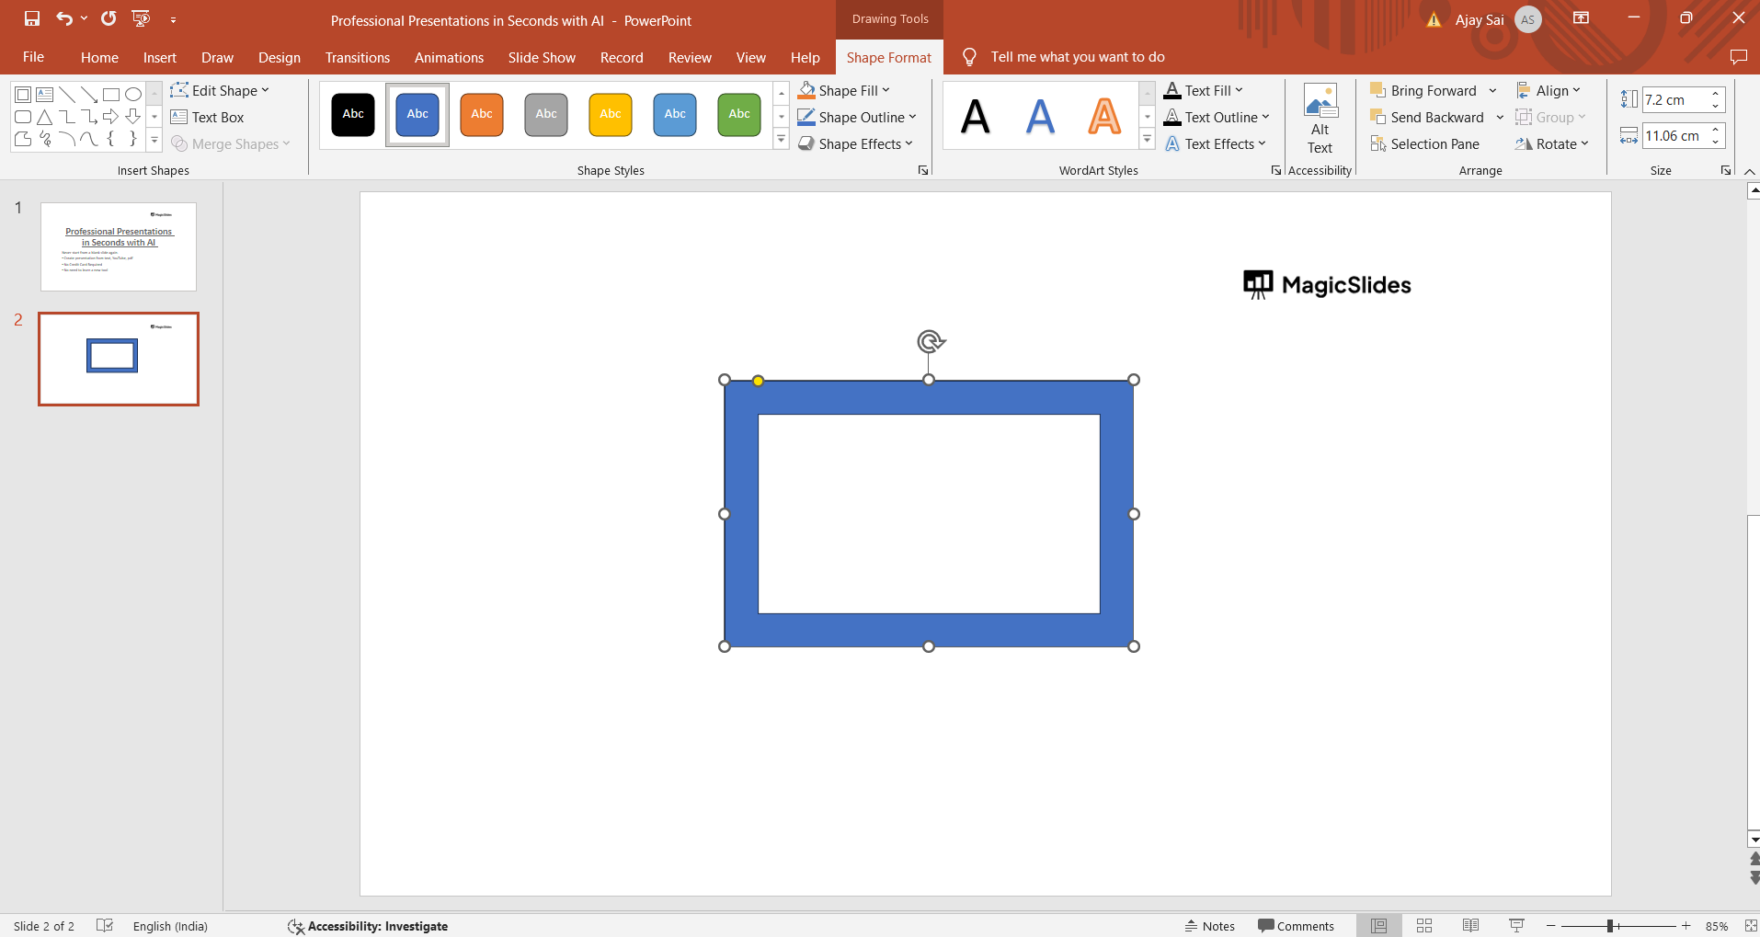Select slide 1 thumbnail
Image resolution: width=1760 pixels, height=937 pixels.
click(x=119, y=246)
